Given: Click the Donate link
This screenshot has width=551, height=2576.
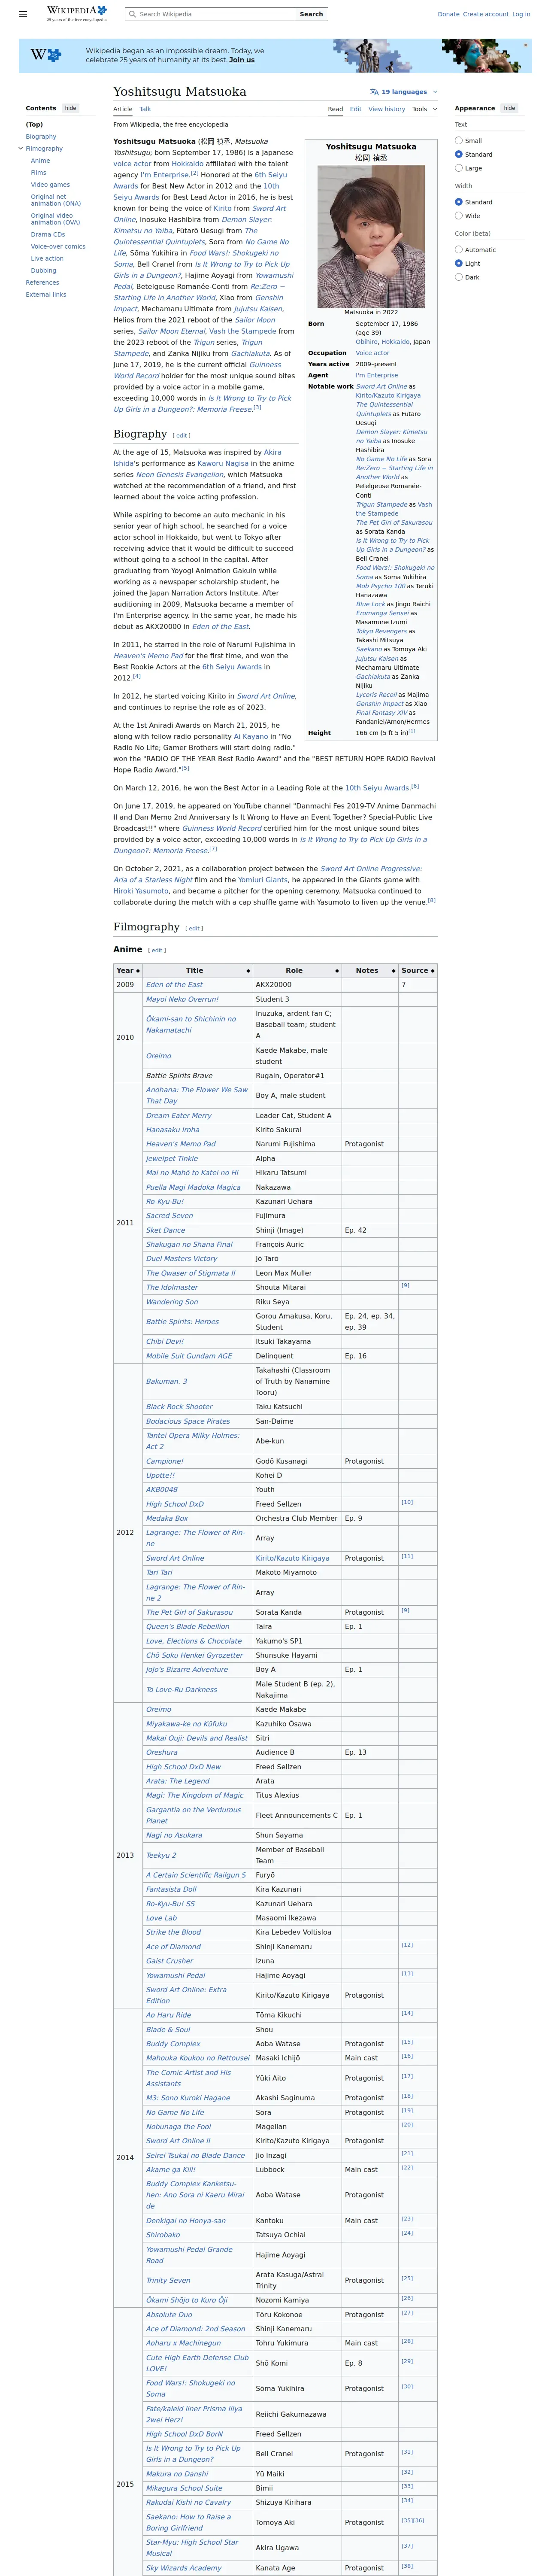Looking at the screenshot, I should point(448,14).
